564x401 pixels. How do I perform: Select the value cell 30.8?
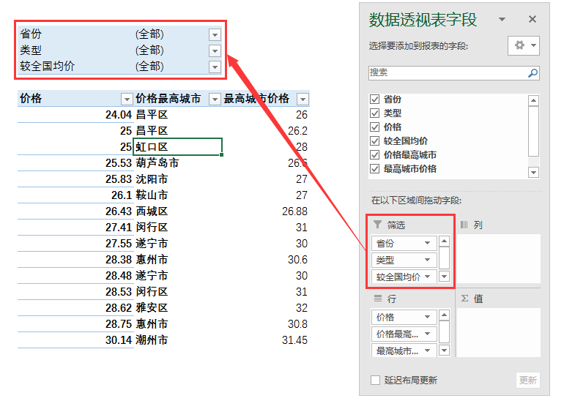[x=266, y=323]
